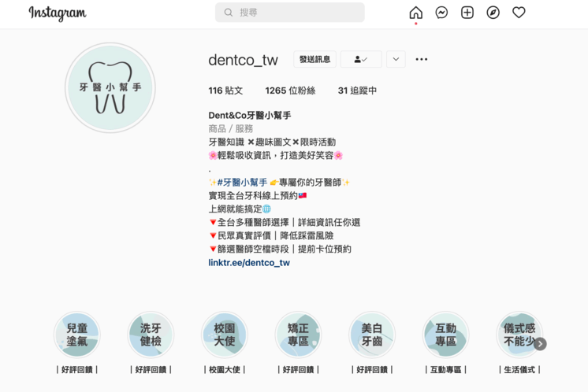Image resolution: width=588 pixels, height=392 pixels.
Task: Open the 美白牙齒 story highlight
Action: pos(372,335)
